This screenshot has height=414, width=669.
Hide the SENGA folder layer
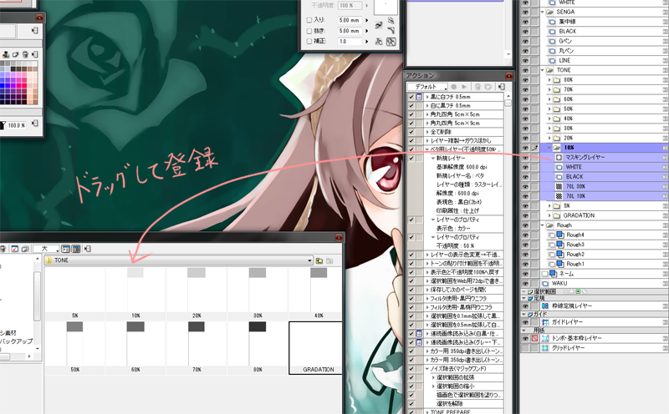pyautogui.click(x=525, y=12)
